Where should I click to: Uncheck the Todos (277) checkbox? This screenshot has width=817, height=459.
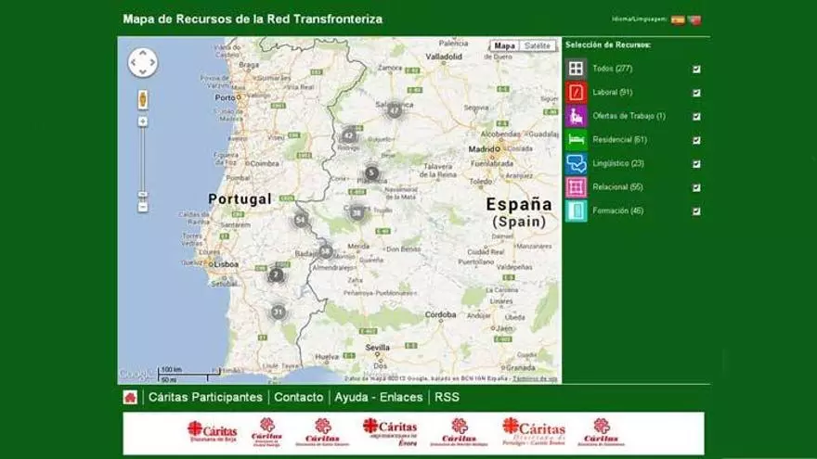pos(696,69)
